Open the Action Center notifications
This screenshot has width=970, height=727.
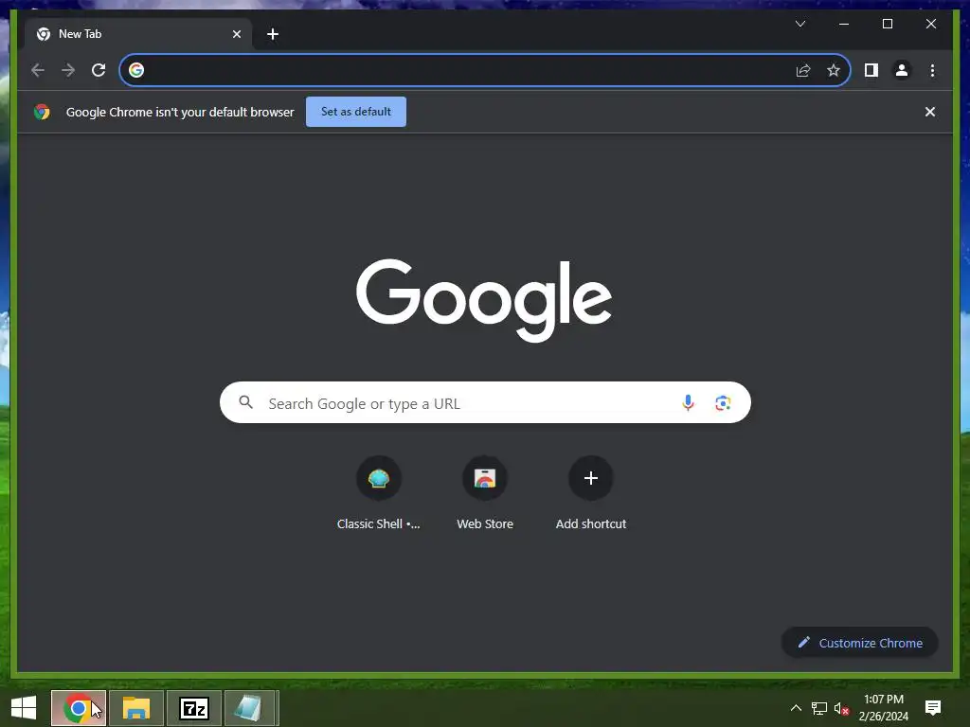click(933, 708)
